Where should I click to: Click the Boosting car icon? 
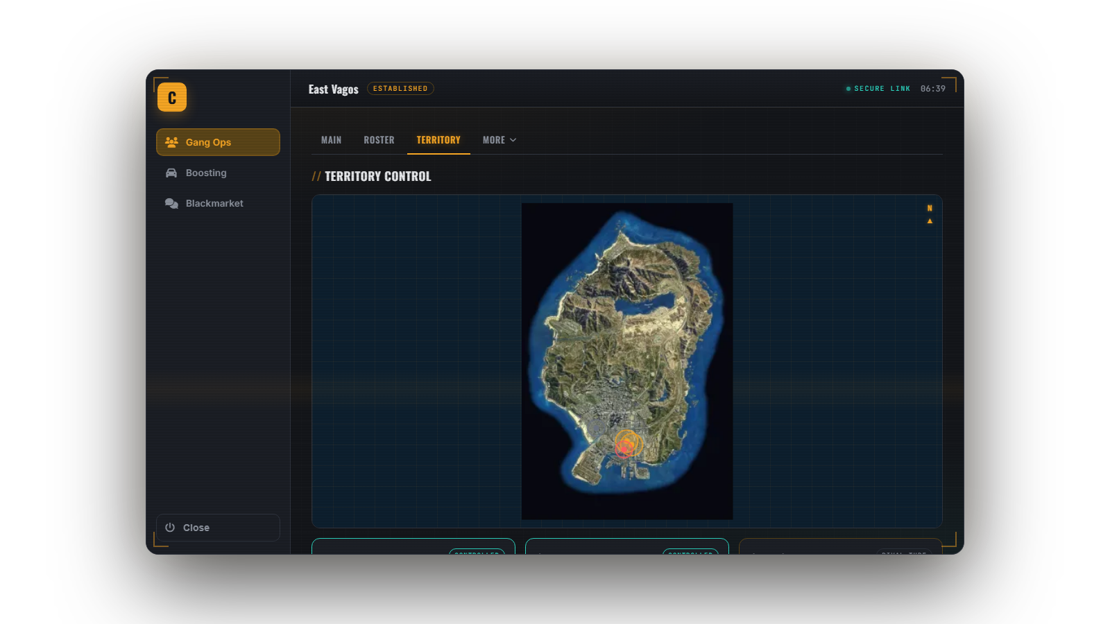pyautogui.click(x=171, y=173)
